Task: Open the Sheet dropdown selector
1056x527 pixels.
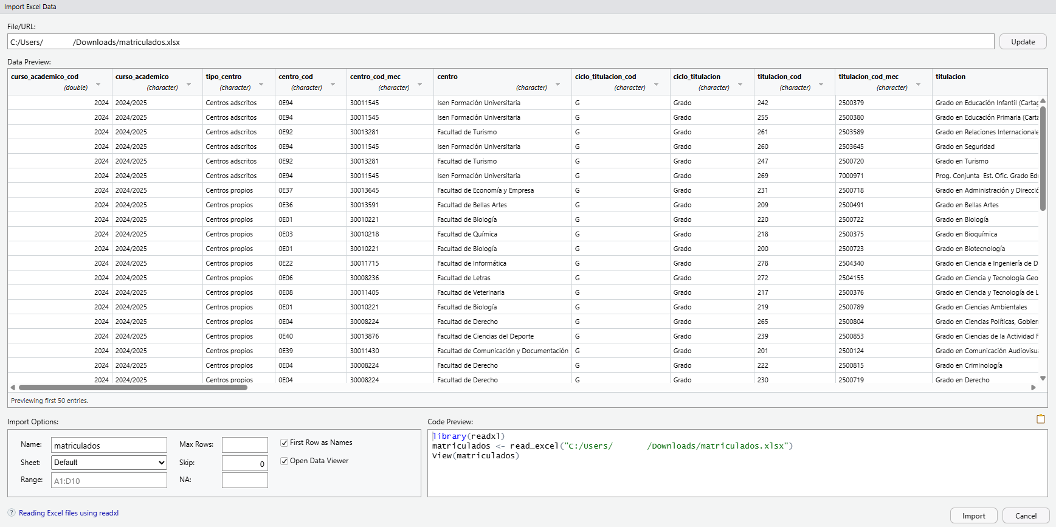Action: pos(109,463)
